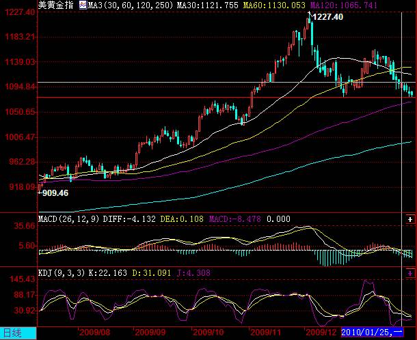The height and width of the screenshot is (340, 417).
Task: Click the 2009/12 date marker
Action: pyautogui.click(x=321, y=332)
